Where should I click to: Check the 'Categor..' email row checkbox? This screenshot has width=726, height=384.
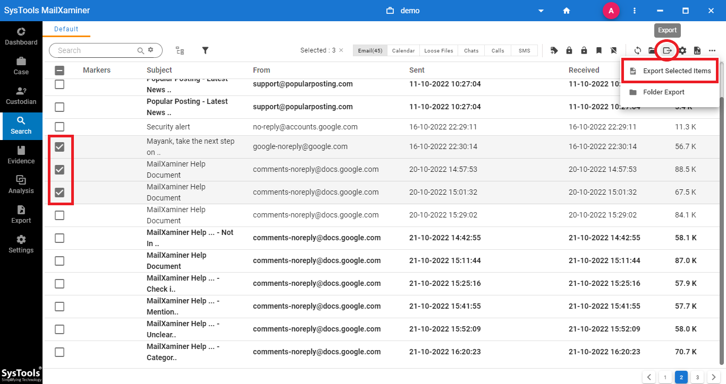pyautogui.click(x=60, y=352)
